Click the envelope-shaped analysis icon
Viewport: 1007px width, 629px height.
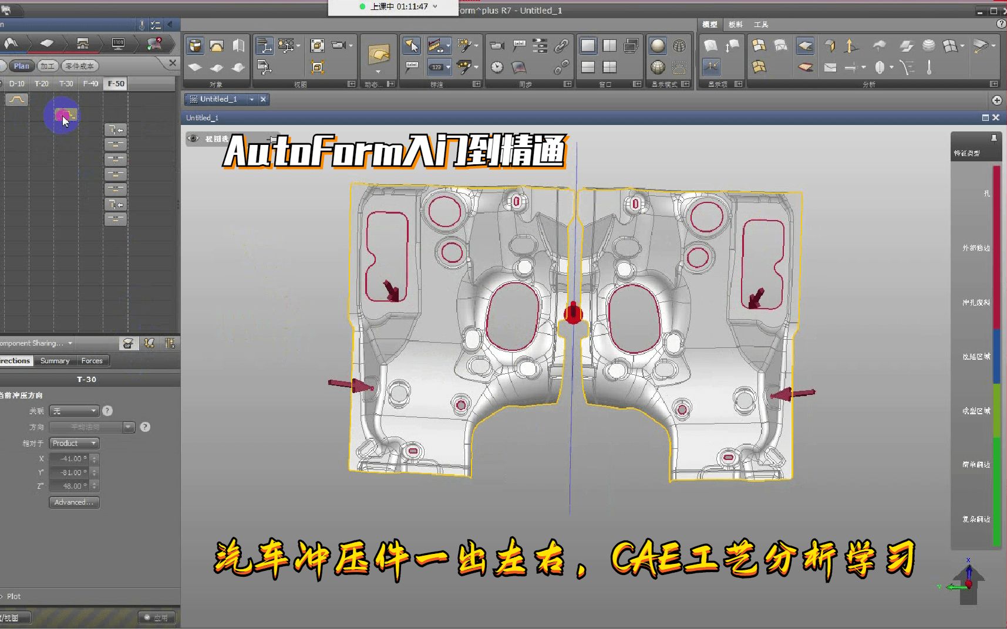point(830,67)
